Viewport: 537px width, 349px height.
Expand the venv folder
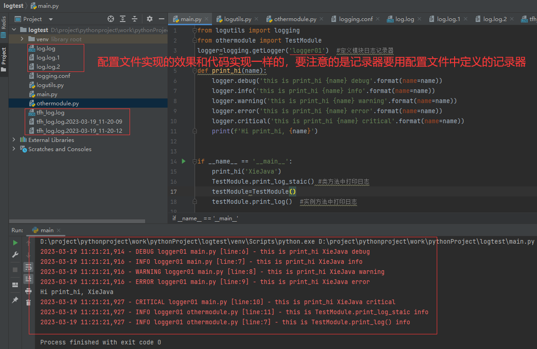point(22,39)
